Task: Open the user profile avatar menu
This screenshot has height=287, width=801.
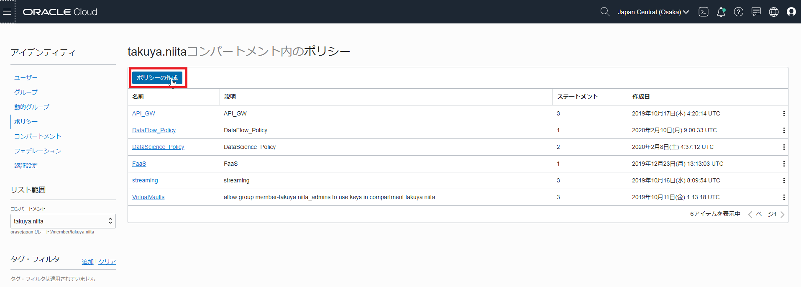Action: pyautogui.click(x=791, y=12)
